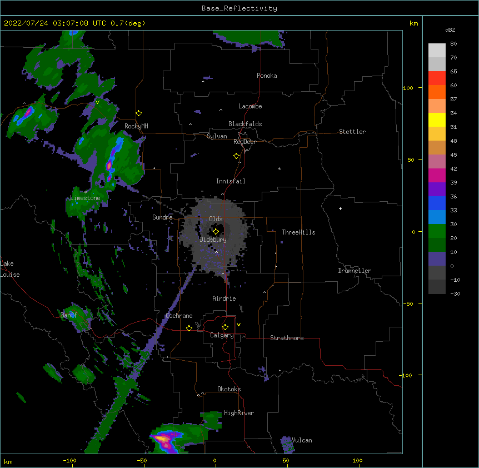Click the Base_Reflectivity title text
This screenshot has height=468, width=479.
239,8
